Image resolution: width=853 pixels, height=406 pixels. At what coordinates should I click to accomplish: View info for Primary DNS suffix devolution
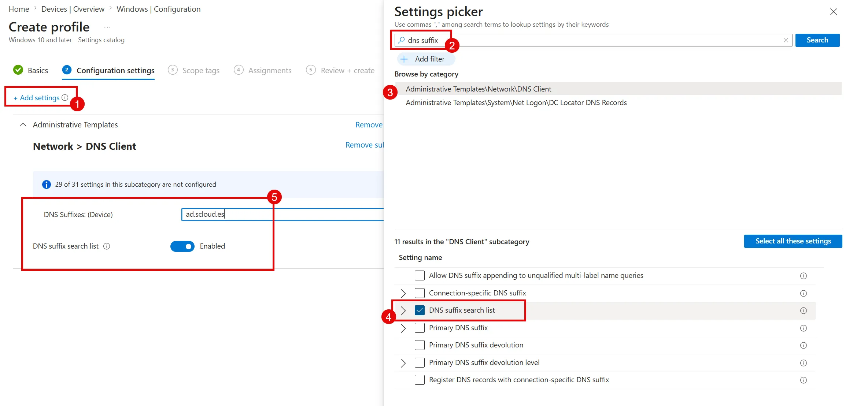(803, 345)
